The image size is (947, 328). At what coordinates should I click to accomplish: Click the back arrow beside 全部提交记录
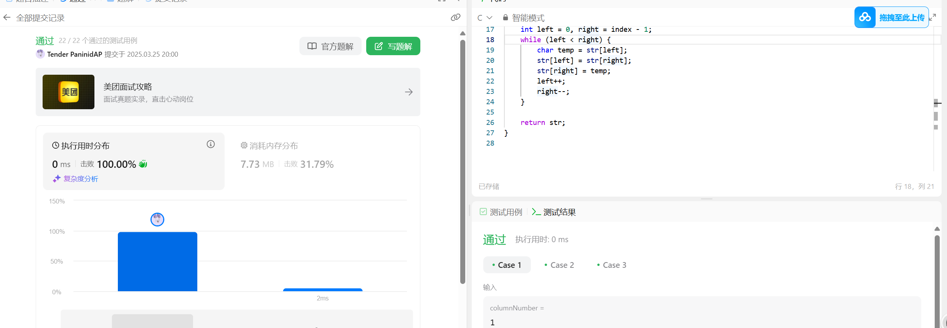coord(7,18)
